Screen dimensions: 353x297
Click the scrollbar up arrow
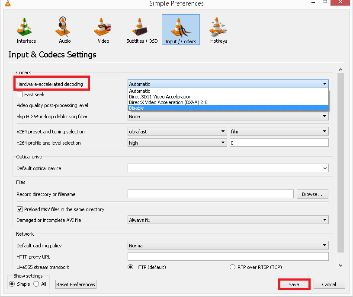340,70
